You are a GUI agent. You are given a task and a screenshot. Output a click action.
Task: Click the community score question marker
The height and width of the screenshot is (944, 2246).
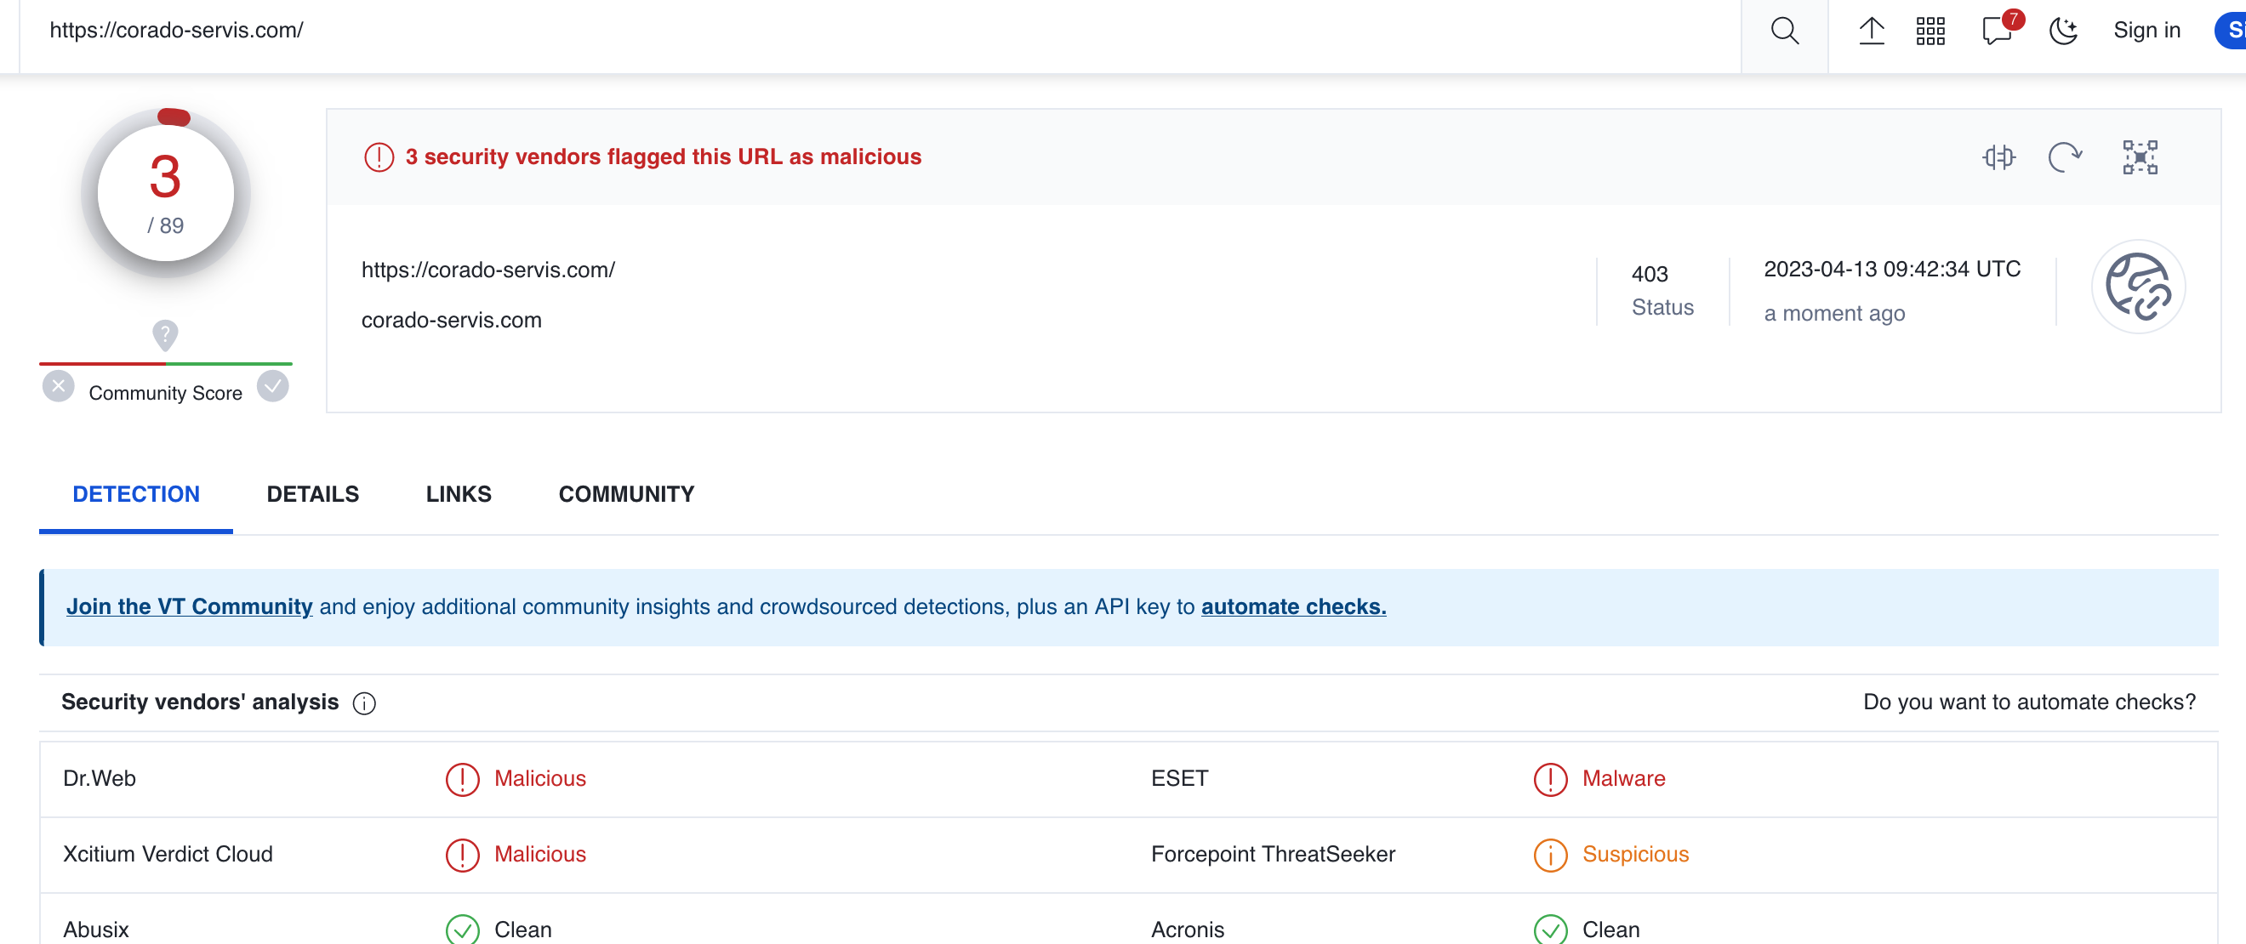[165, 334]
